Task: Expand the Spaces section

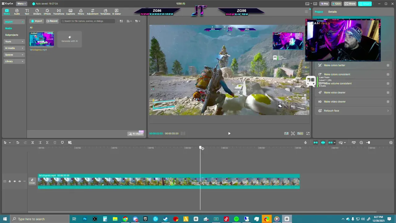Action: (x=14, y=55)
